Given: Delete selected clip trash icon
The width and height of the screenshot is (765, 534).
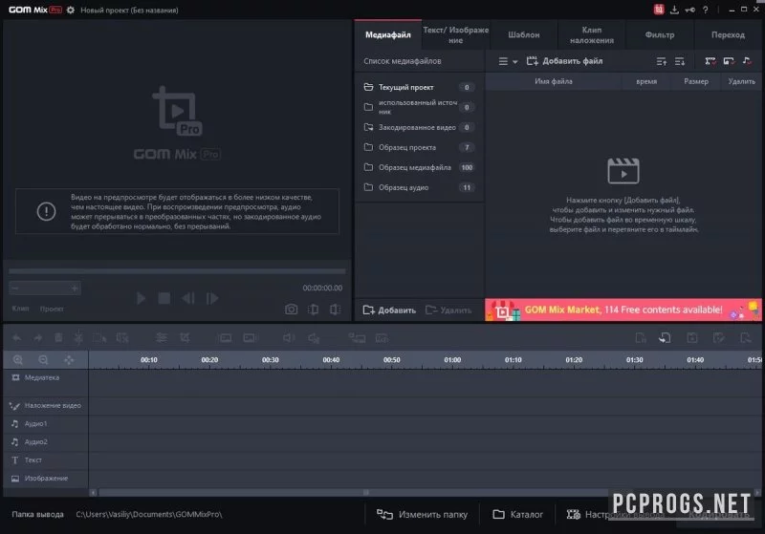Looking at the screenshot, I should tap(58, 337).
